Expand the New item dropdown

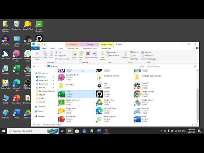coord(112,52)
